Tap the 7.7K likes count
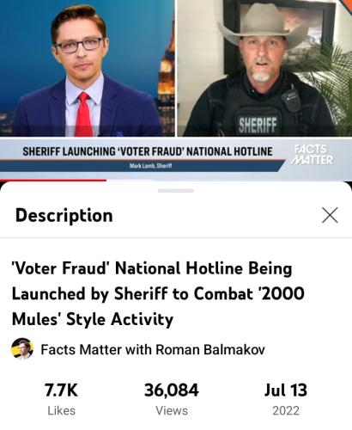The height and width of the screenshot is (430, 352). [61, 390]
